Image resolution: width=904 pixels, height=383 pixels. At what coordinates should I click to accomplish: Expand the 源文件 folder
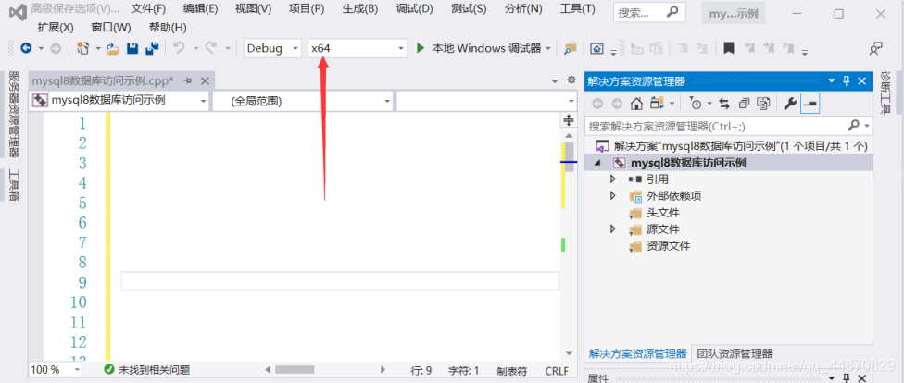coord(613,229)
